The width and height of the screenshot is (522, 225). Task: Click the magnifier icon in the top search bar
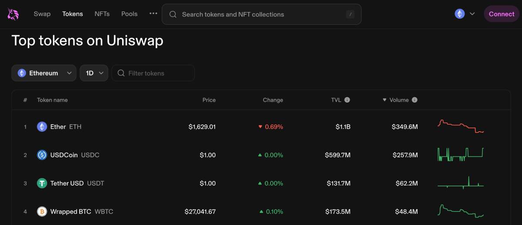click(x=173, y=14)
